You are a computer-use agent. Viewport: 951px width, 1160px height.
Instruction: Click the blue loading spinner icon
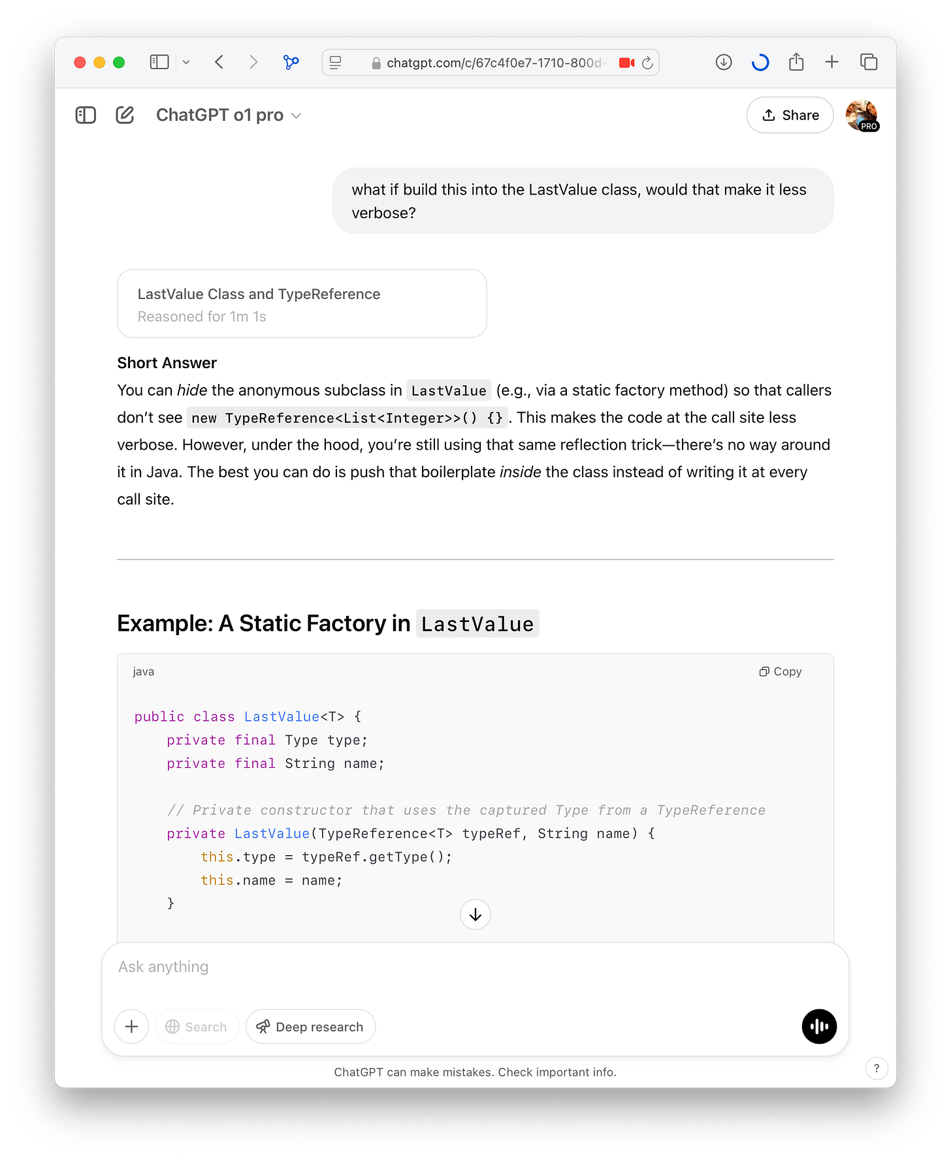coord(760,62)
